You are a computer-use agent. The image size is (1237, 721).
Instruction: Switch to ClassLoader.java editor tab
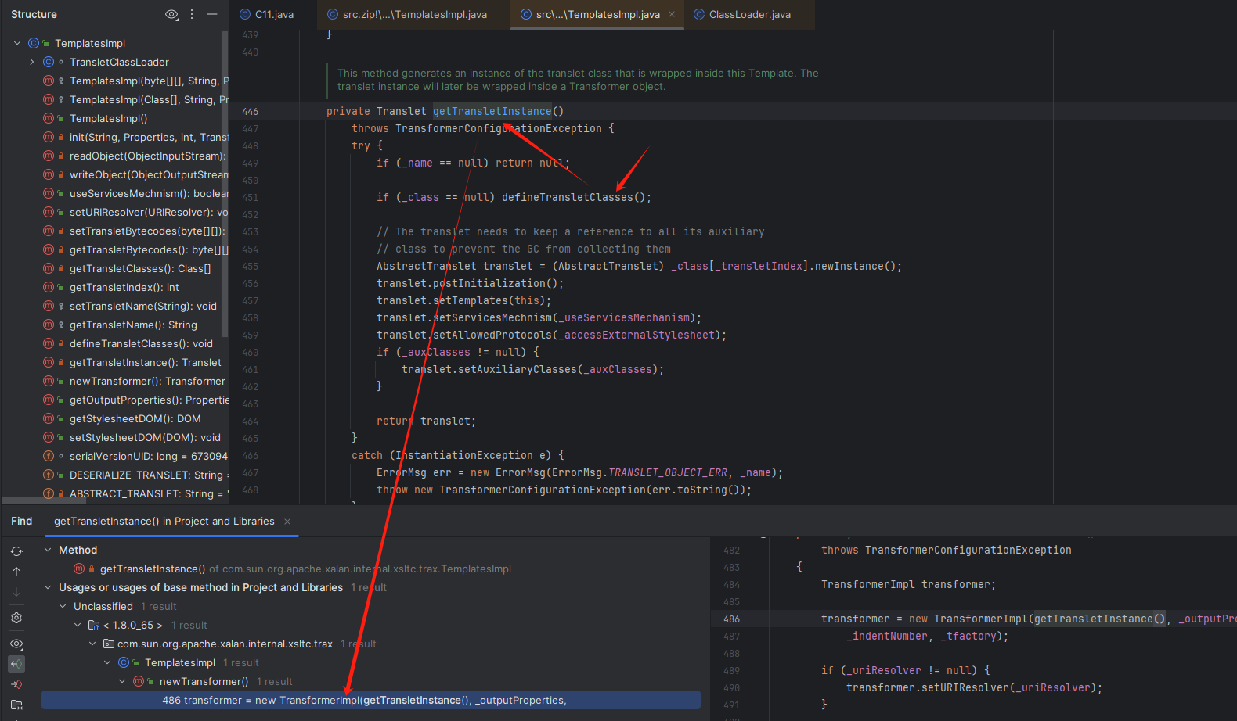tap(742, 14)
